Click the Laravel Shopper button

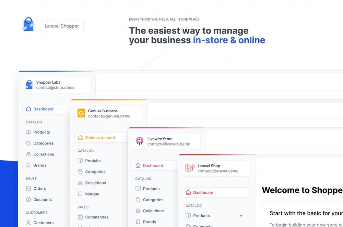point(62,26)
